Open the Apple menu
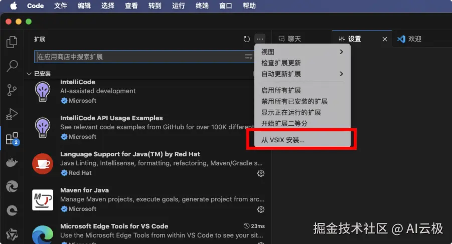The height and width of the screenshot is (244, 452). 14,6
